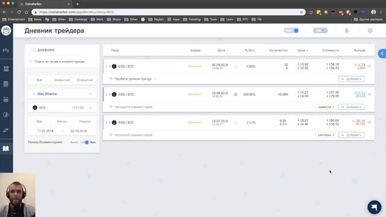This screenshot has width=386, height=217.
Task: Open settings gear in the header
Action: [x=370, y=31]
